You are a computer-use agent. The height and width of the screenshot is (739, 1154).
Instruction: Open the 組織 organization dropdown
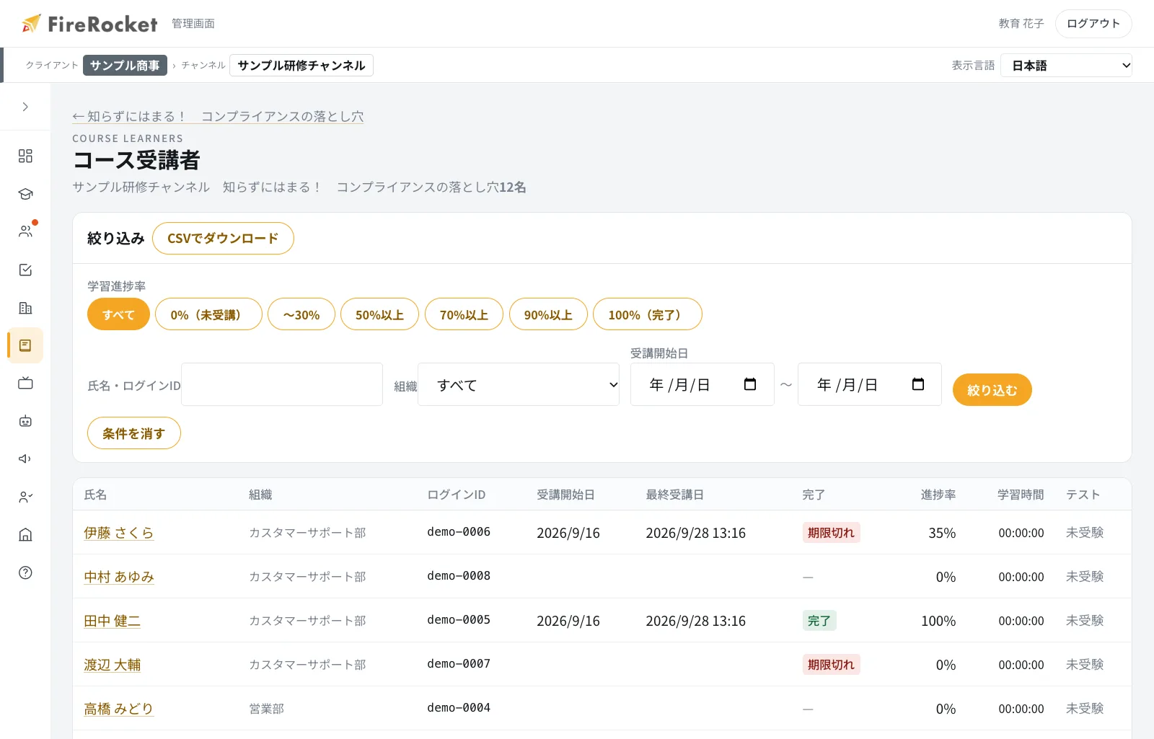(519, 384)
